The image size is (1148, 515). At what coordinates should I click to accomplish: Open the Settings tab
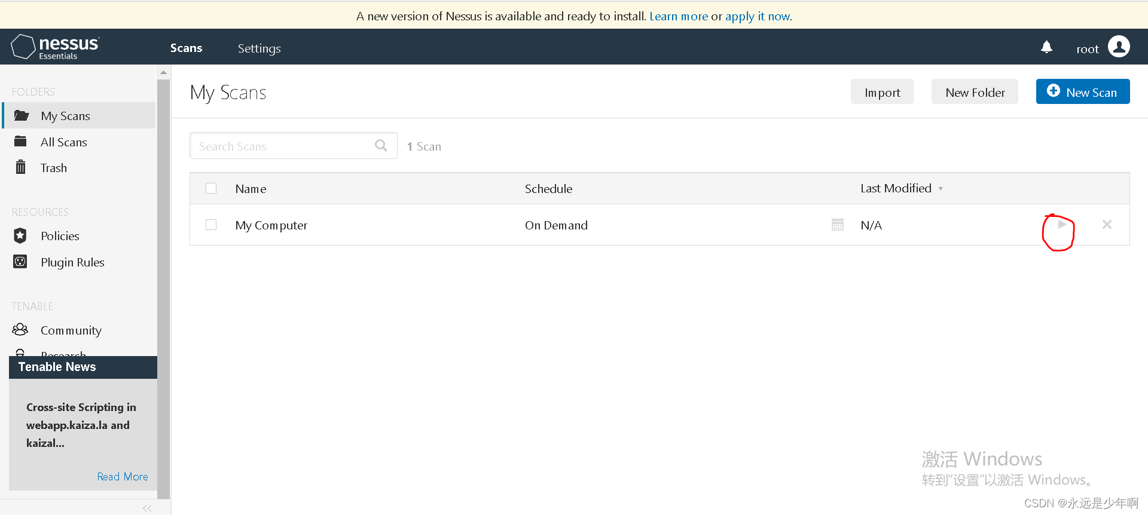point(259,48)
